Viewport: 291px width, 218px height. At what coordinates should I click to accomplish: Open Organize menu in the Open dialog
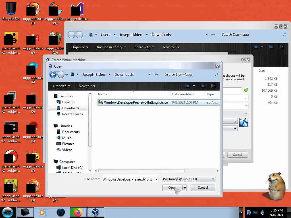(x=61, y=86)
